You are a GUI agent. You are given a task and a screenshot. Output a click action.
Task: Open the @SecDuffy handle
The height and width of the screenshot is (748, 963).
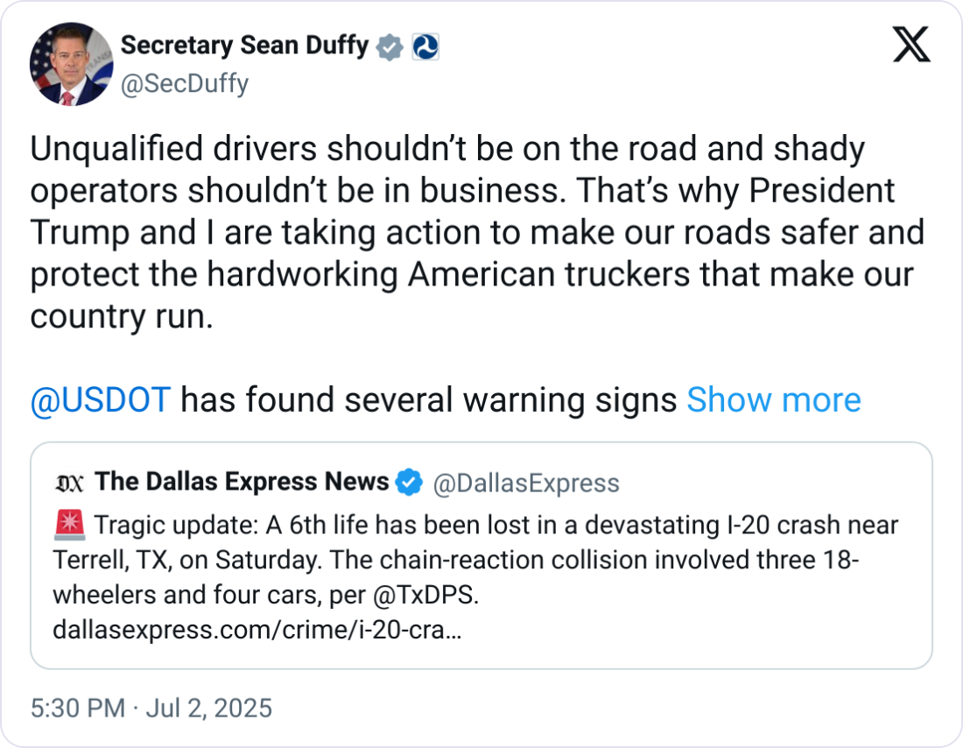pos(184,83)
